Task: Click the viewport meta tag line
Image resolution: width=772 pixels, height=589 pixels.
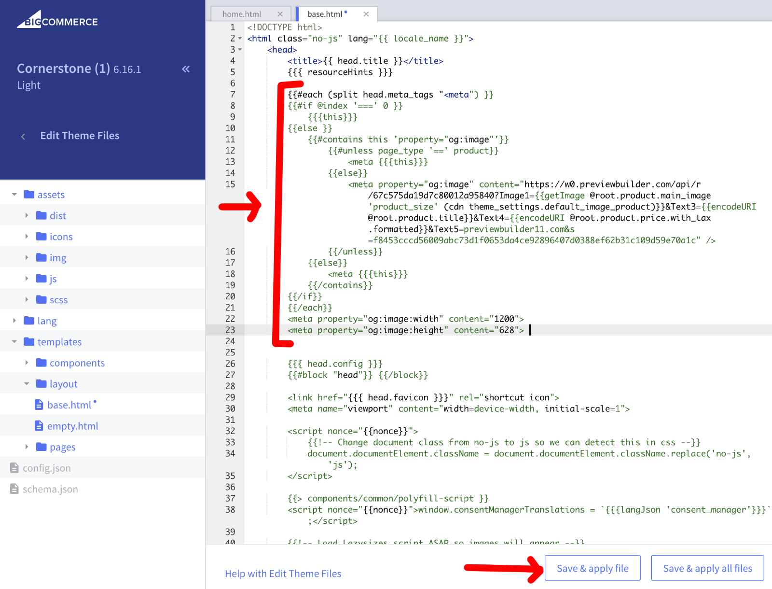Action: (x=458, y=408)
